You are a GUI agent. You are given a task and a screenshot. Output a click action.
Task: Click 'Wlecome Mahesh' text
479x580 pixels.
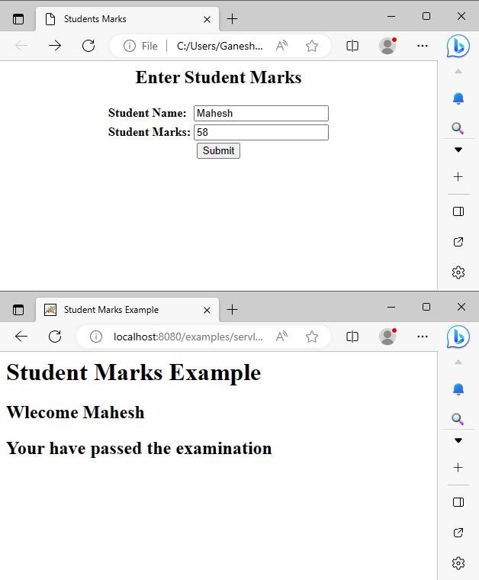point(76,412)
